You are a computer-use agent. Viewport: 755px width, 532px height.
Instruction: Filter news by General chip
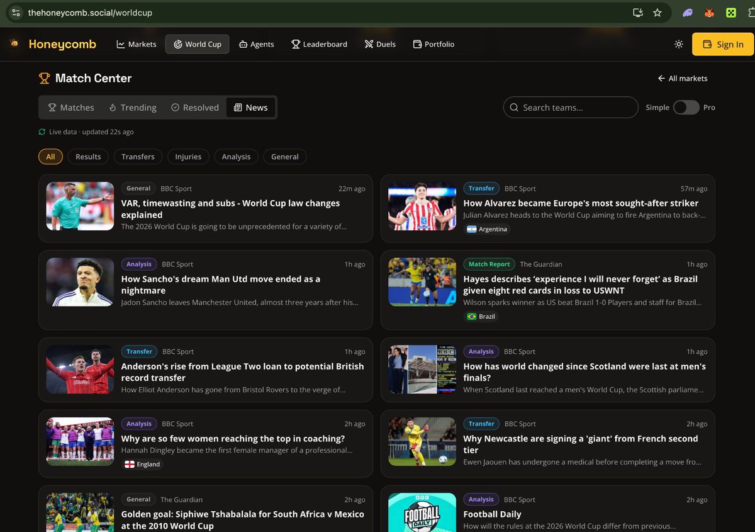click(x=285, y=157)
